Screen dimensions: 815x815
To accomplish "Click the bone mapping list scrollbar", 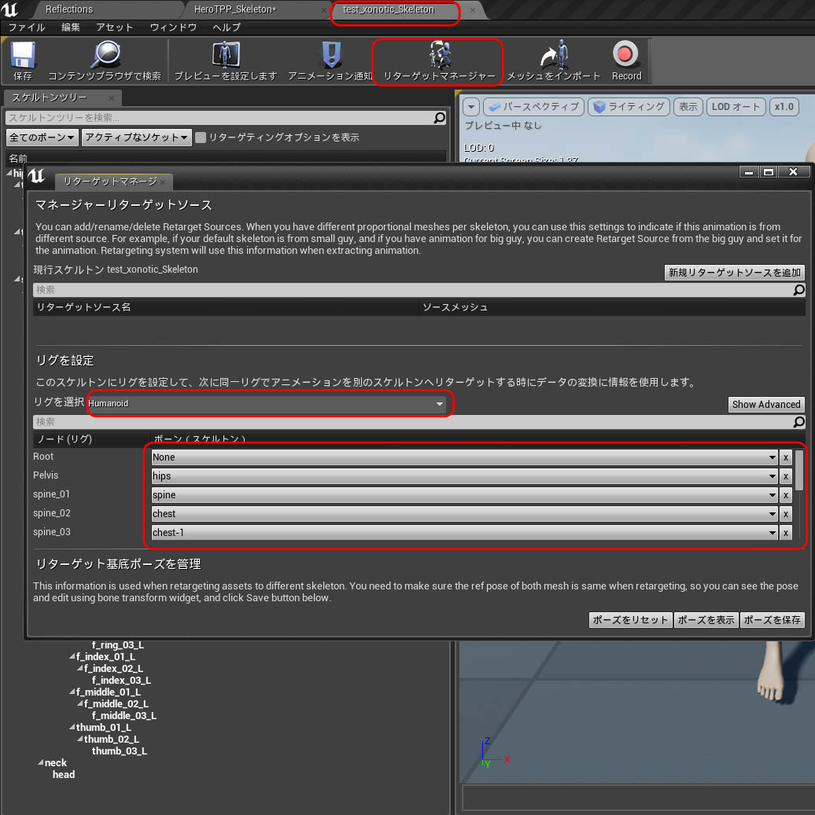I will point(798,470).
